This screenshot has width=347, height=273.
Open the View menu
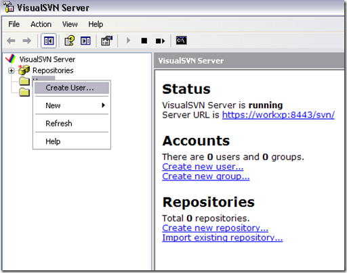coord(70,24)
